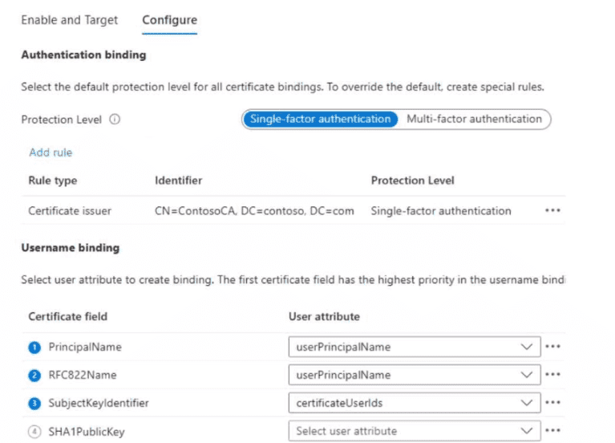Open SubjectKeyIdentifier certificateUserIds dropdown

(x=415, y=402)
